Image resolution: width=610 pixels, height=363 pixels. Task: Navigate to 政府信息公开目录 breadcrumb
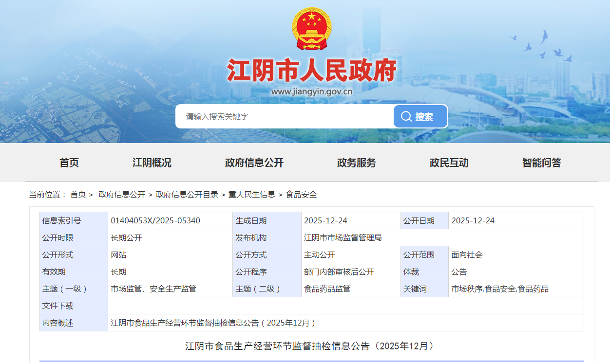tap(187, 194)
